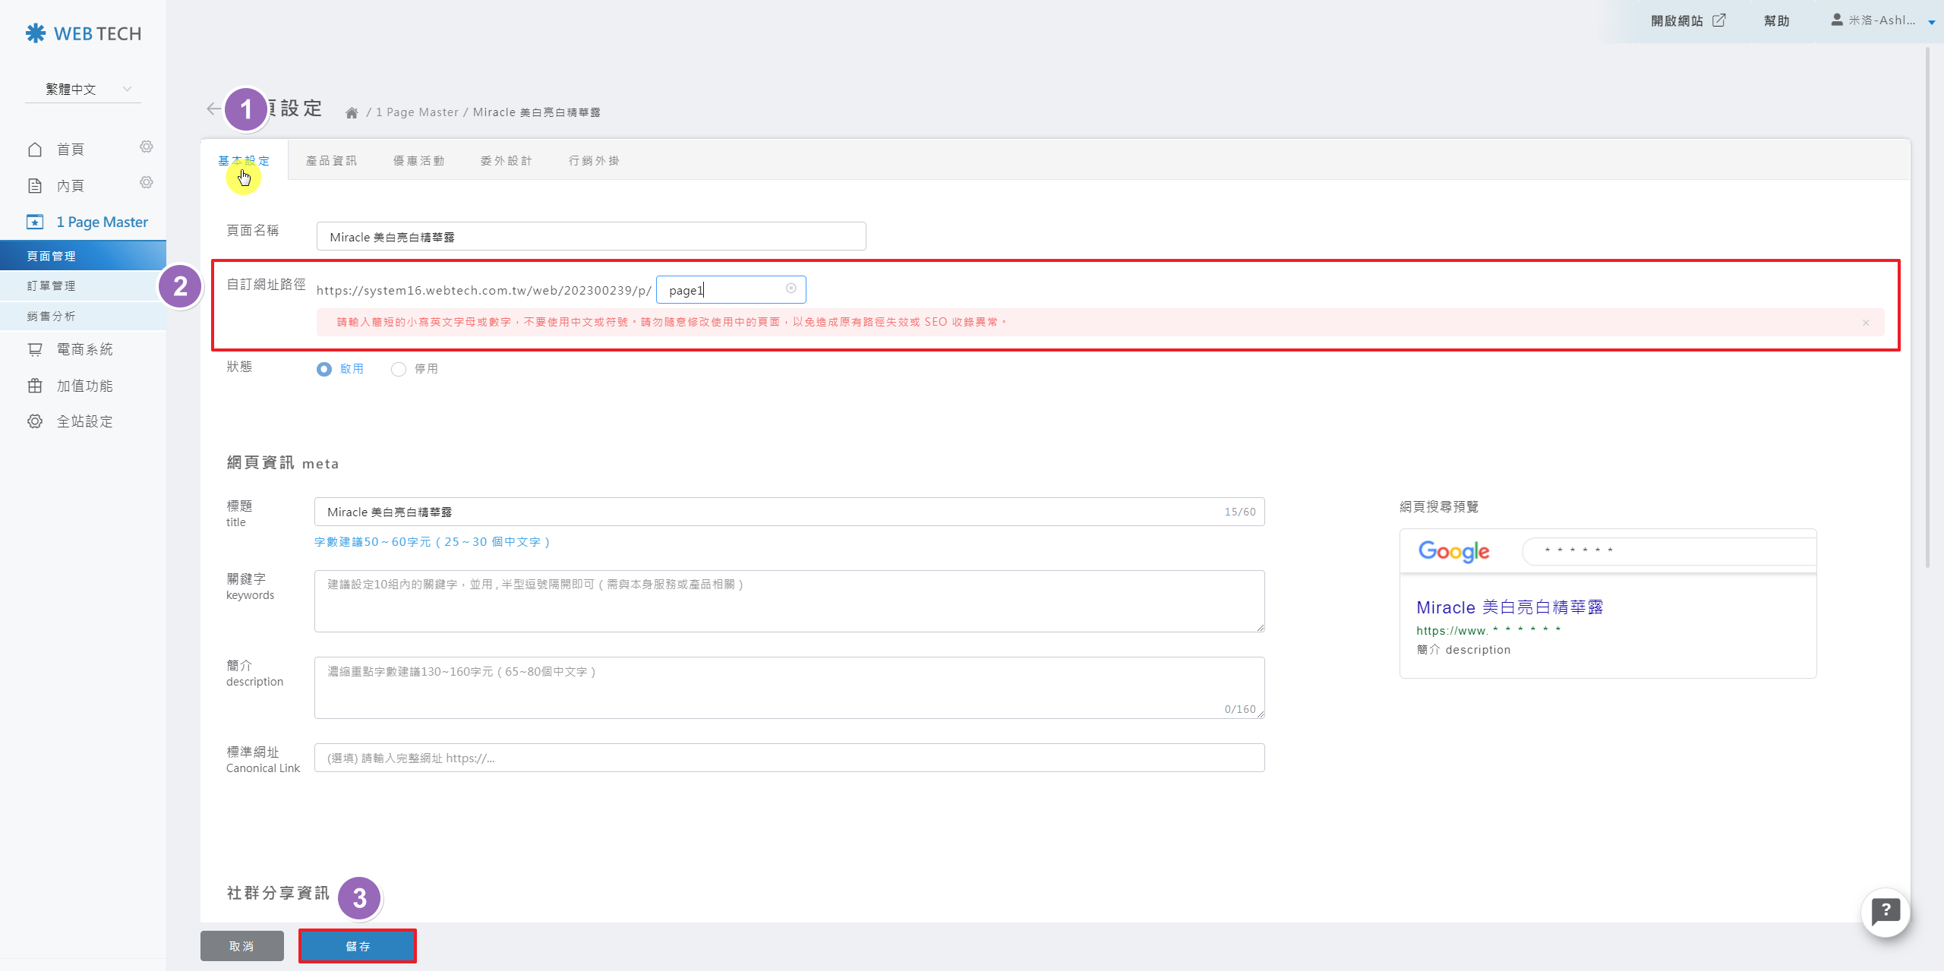The image size is (1944, 971).
Task: Open settings gear next to 首頁
Action: point(147,147)
